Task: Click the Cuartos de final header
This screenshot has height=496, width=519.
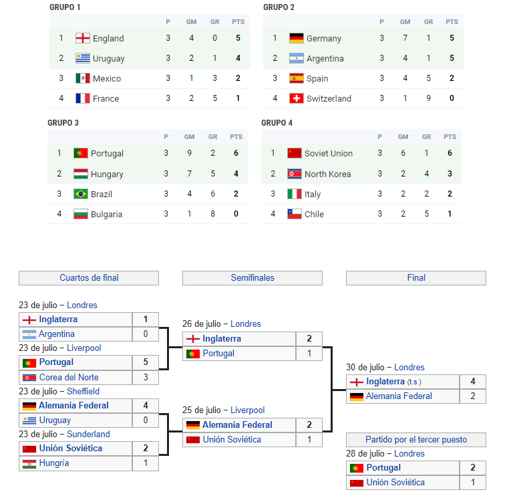Action: click(x=89, y=277)
